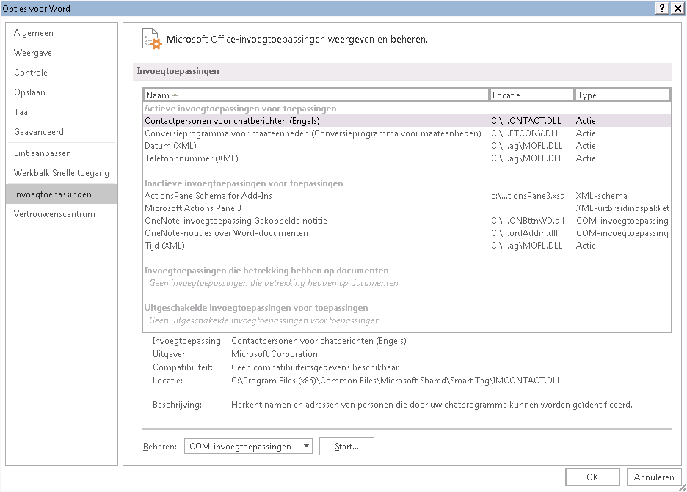Select the Telefoonnummer (XML) add-in row
This screenshot has height=492, width=687.
coord(192,158)
